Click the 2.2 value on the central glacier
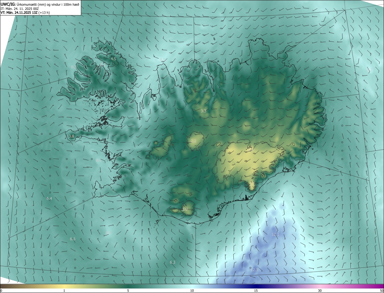Image resolution: width=384 pixels, height=293 pixels. pos(193,141)
